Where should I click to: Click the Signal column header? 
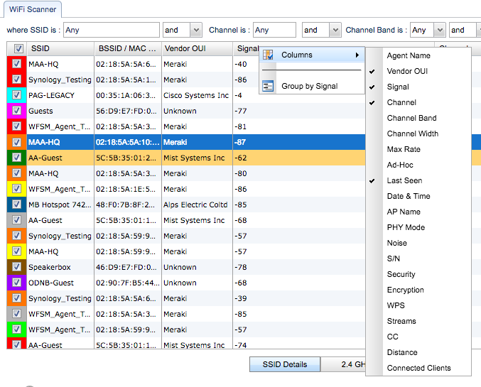[x=247, y=48]
